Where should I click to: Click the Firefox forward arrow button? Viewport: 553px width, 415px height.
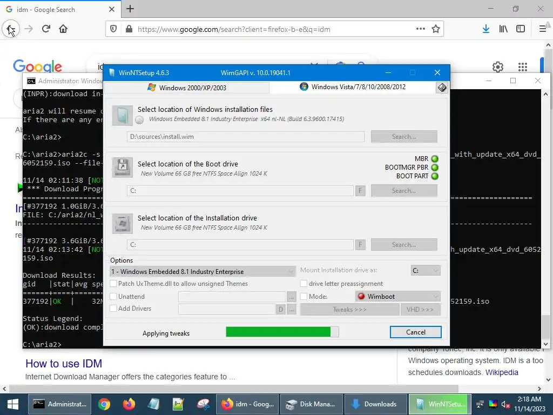[29, 29]
